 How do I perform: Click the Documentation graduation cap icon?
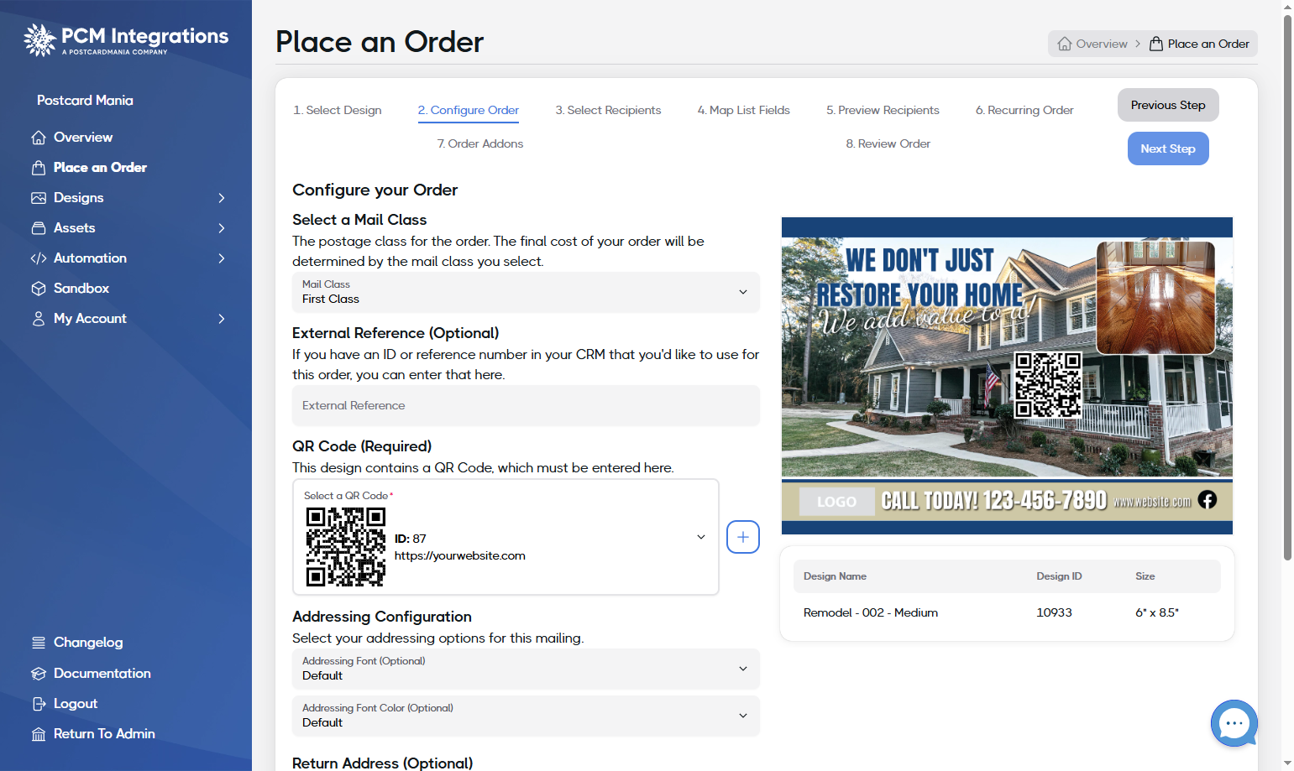[x=39, y=674]
